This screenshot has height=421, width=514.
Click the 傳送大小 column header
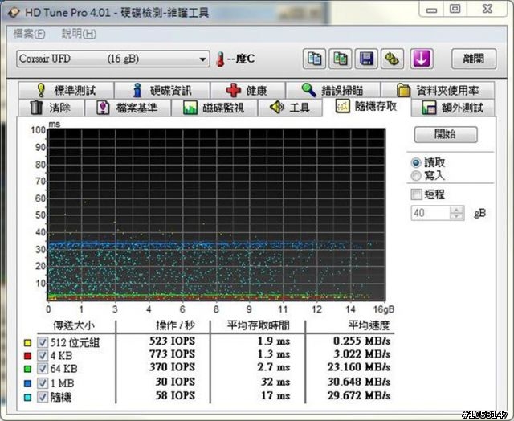click(x=74, y=325)
